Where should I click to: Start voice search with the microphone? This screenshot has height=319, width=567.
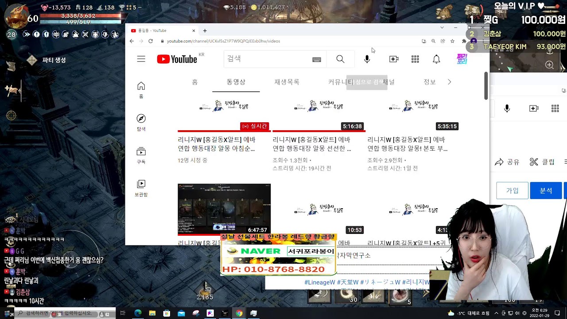[x=367, y=59]
